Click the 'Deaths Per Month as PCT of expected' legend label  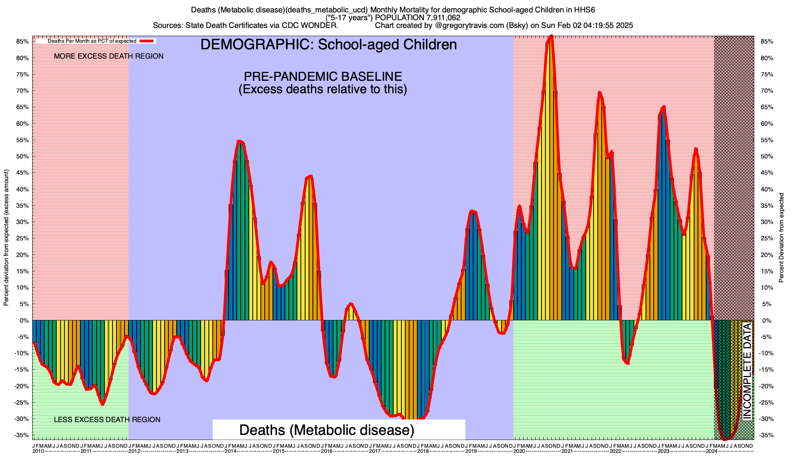pos(92,41)
